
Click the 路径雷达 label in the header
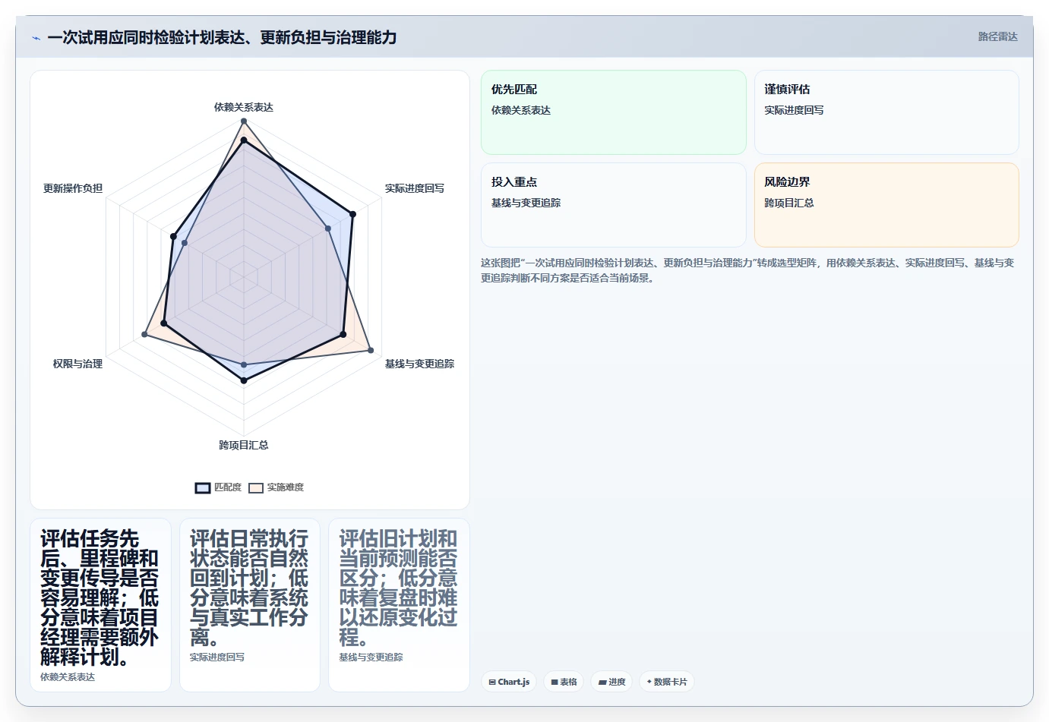[x=997, y=36]
